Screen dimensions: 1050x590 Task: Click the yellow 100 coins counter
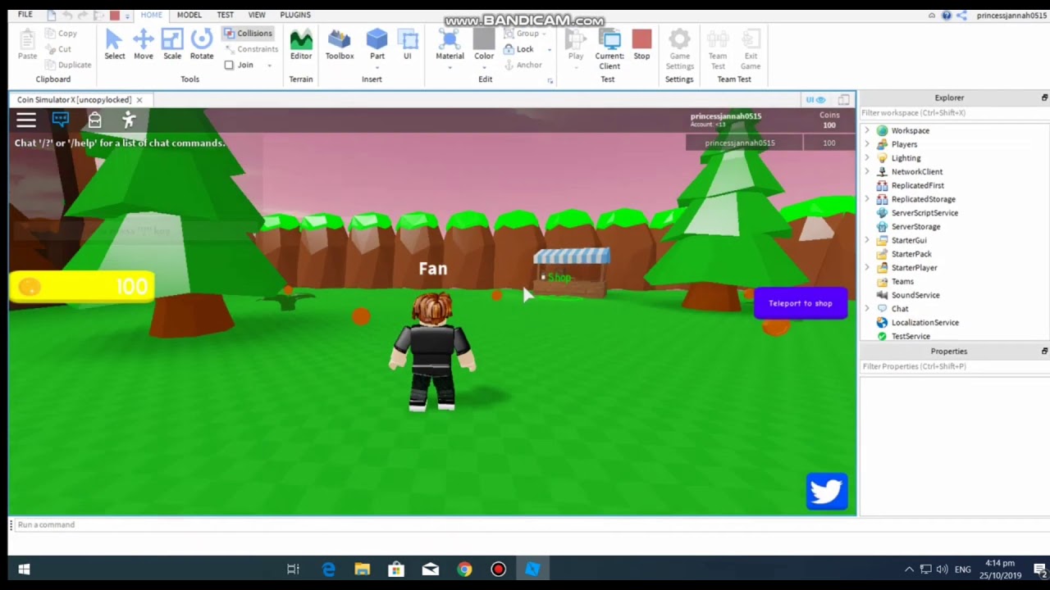82,287
